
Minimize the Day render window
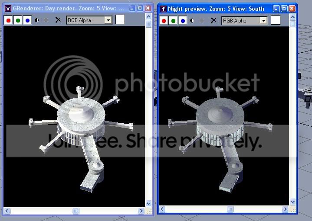(132, 8)
